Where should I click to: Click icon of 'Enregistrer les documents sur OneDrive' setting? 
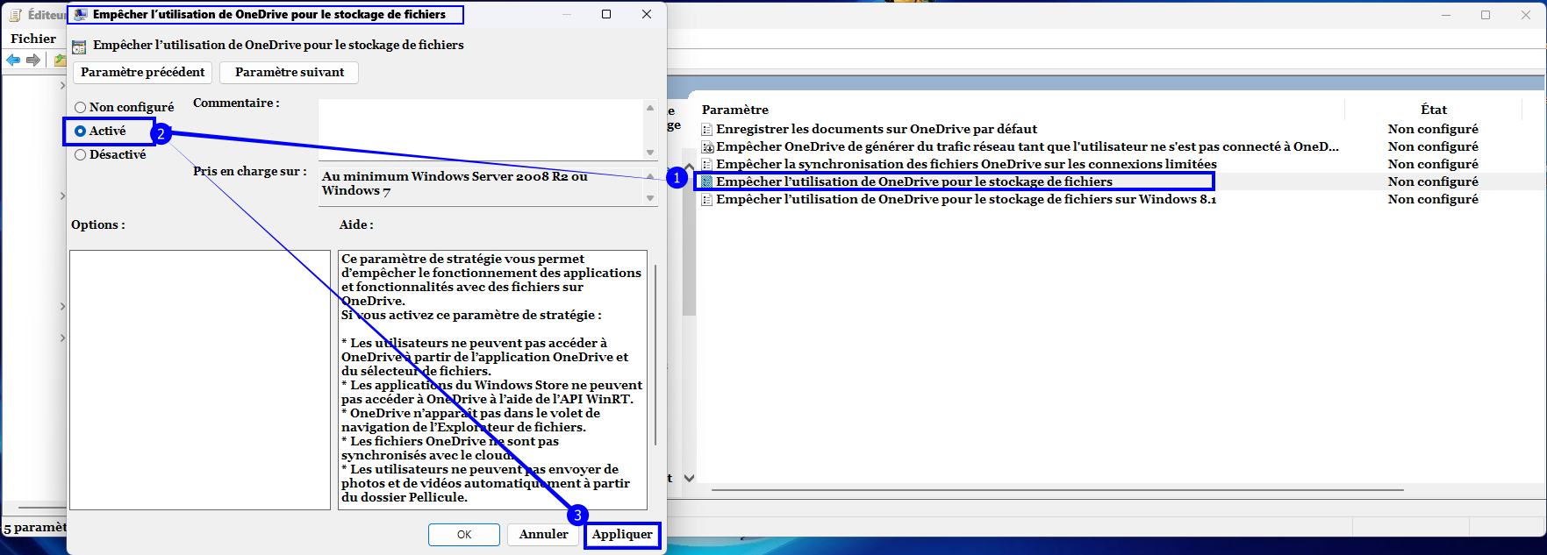pyautogui.click(x=707, y=130)
